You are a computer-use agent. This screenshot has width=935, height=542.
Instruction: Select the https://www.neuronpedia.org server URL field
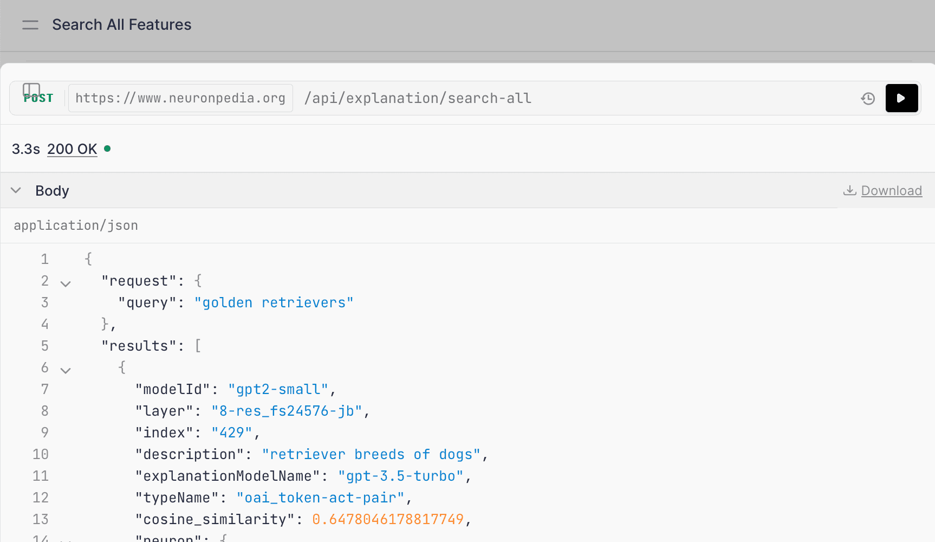click(180, 98)
